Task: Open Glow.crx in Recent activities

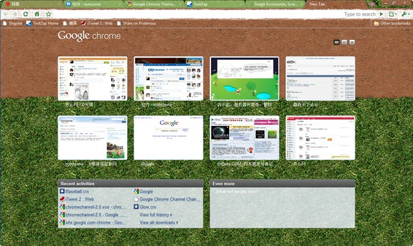Action: 148,207
